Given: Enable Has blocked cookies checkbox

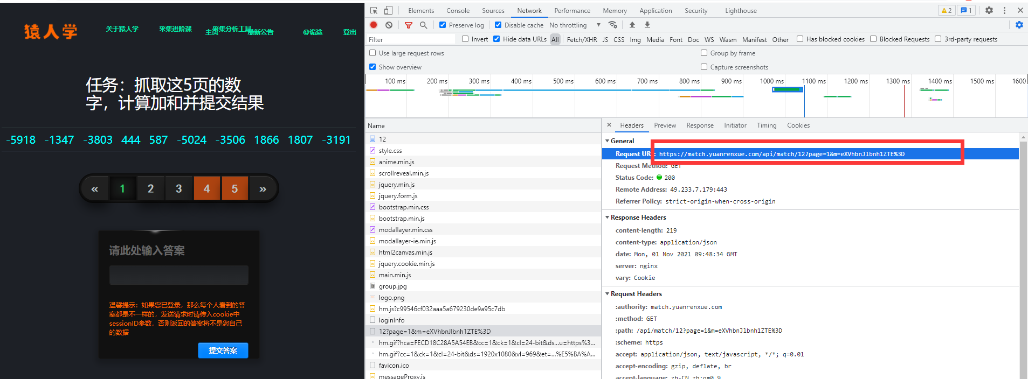Looking at the screenshot, I should click(800, 39).
